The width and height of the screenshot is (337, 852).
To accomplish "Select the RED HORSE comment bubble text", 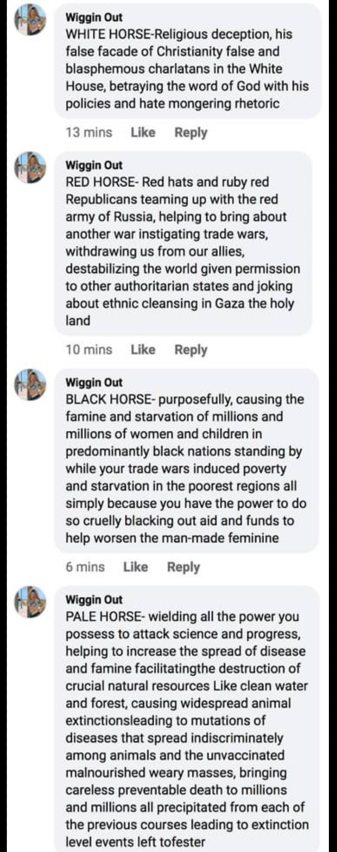I will (183, 251).
